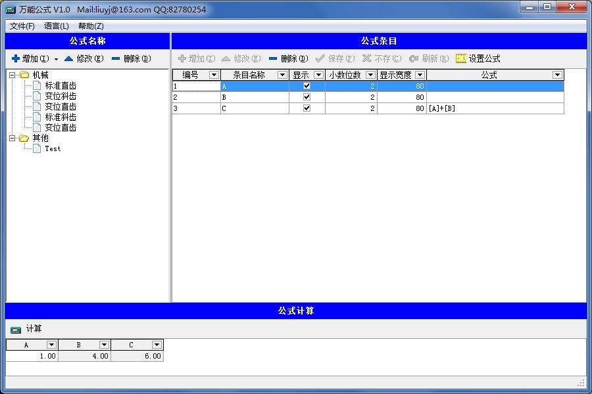Open the 小数位数 column filter dropdown
The width and height of the screenshot is (592, 394).
pyautogui.click(x=371, y=75)
